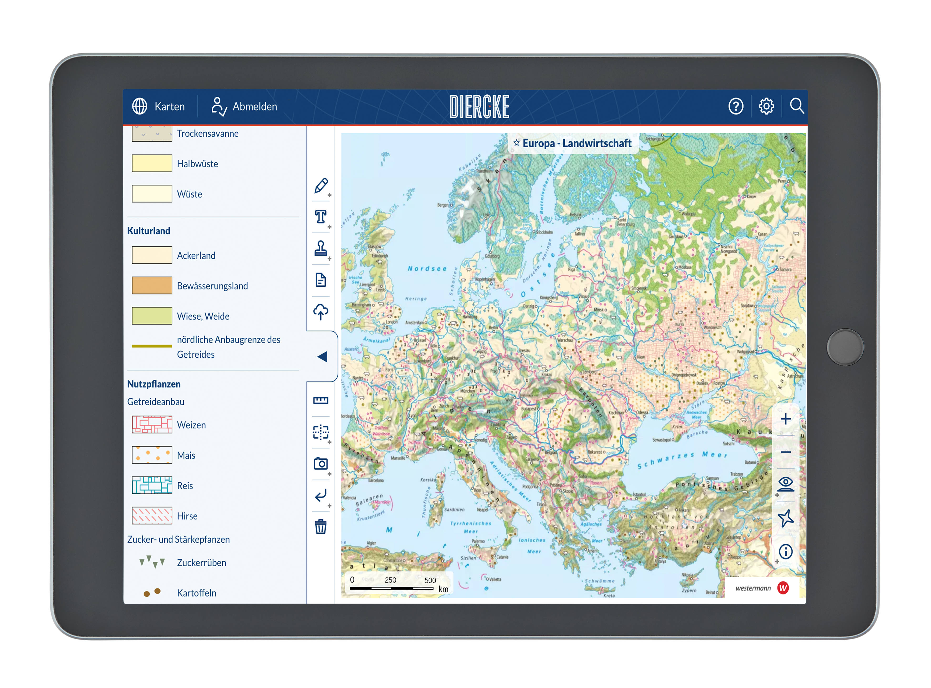
Task: Open settings gear icon
Action: [x=766, y=106]
